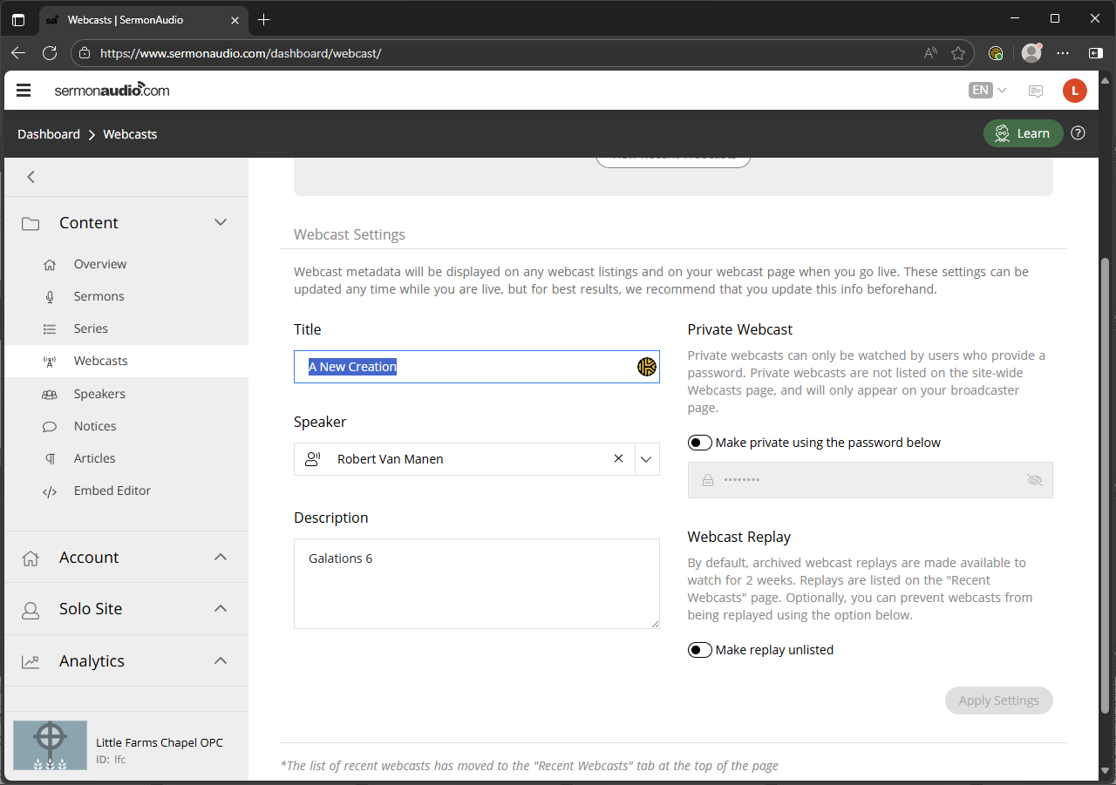Click the Little Farms Chapel OPC broadcaster name
The image size is (1116, 785).
pyautogui.click(x=160, y=743)
